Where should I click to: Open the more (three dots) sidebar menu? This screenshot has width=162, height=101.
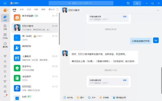pyautogui.click(x=5, y=96)
